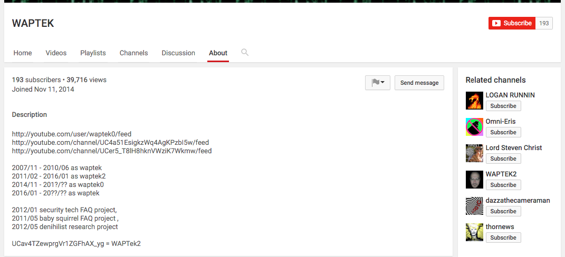
Task: Open LOGAN RUNNIN channel thumbnail
Action: [x=474, y=101]
